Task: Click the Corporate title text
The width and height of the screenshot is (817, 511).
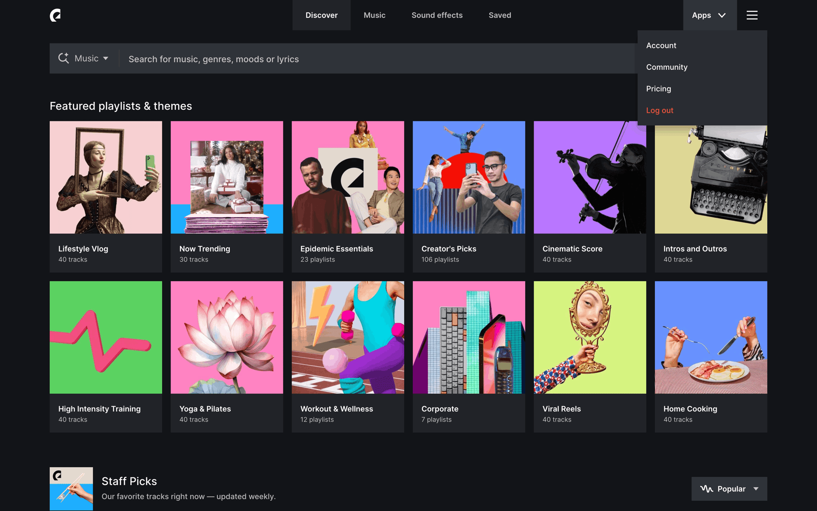Action: click(440, 409)
